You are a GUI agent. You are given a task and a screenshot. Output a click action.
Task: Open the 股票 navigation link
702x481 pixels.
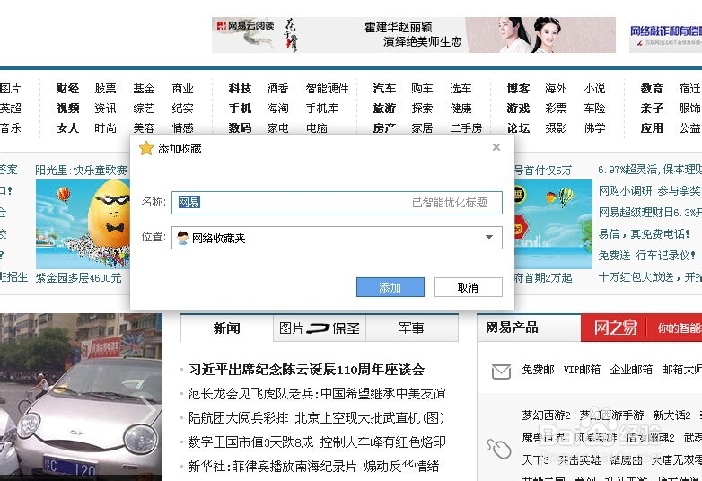pos(105,89)
